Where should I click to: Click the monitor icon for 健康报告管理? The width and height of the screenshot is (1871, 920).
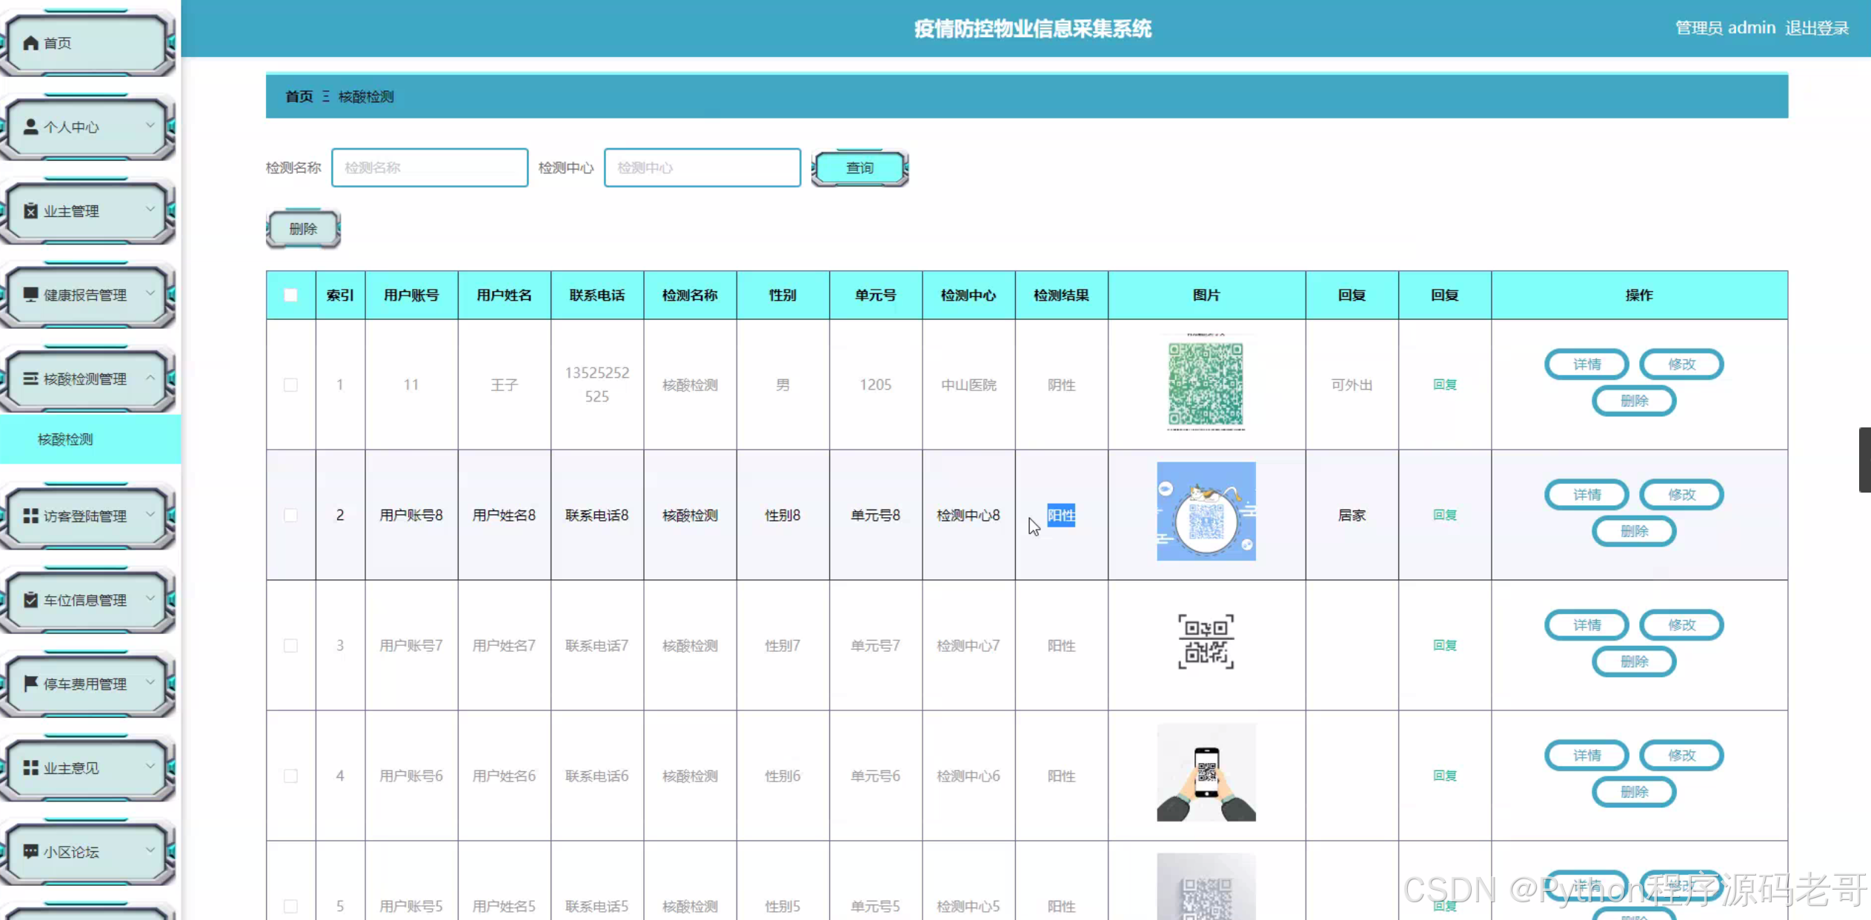coord(30,295)
